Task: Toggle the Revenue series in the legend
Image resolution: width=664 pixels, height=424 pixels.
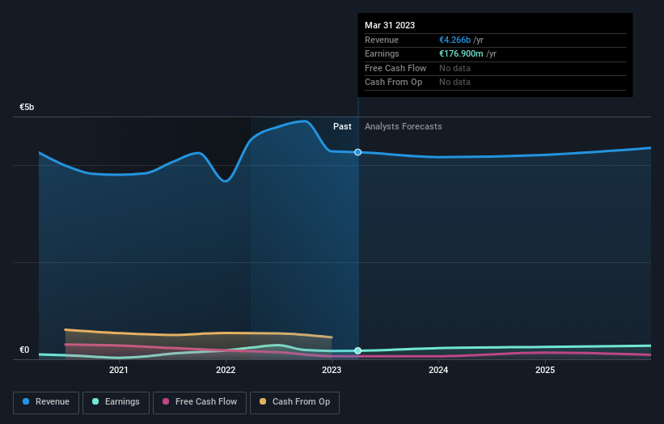Action: (x=46, y=402)
